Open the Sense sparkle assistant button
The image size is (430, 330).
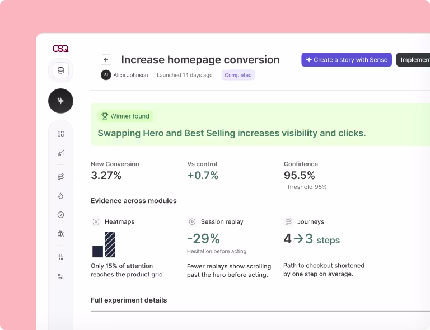60,101
